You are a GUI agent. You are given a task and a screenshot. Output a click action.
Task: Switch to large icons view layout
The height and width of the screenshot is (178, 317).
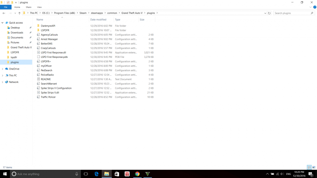pos(314,167)
